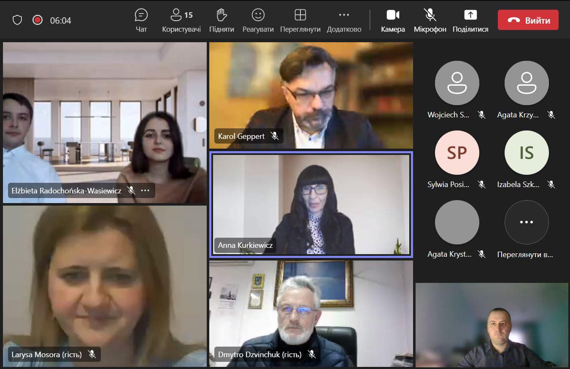Select Anna Kurkiewicz's video tile
The image size is (570, 369).
coord(311,203)
